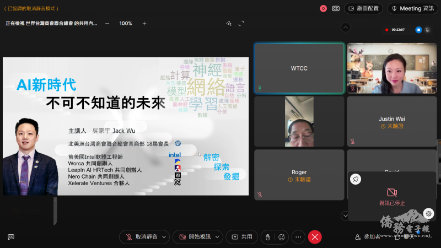Zoom in shared content with plus
Viewport: 441px width, 248px height.
[144, 23]
